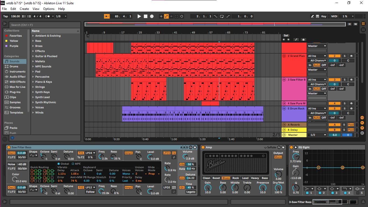Open the Create menu
Viewport: 368px width, 207px height.
pyautogui.click(x=24, y=9)
